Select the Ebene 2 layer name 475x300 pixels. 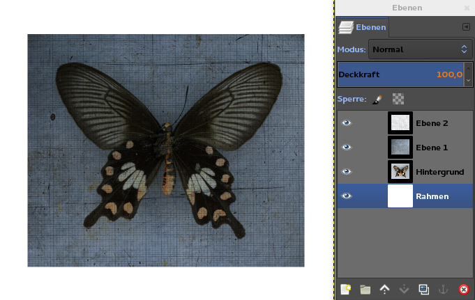click(432, 123)
